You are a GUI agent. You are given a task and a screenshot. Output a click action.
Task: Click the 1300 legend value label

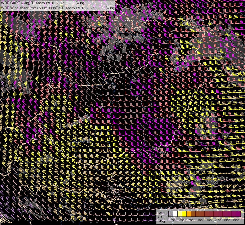[227, 220]
